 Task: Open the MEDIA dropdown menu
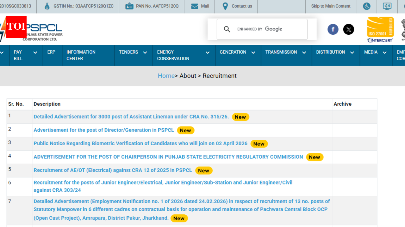point(371,52)
